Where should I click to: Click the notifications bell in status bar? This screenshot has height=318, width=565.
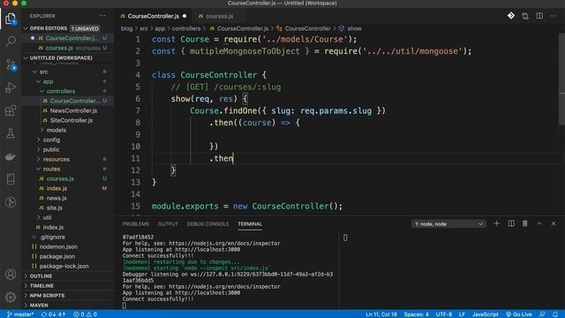point(555,314)
